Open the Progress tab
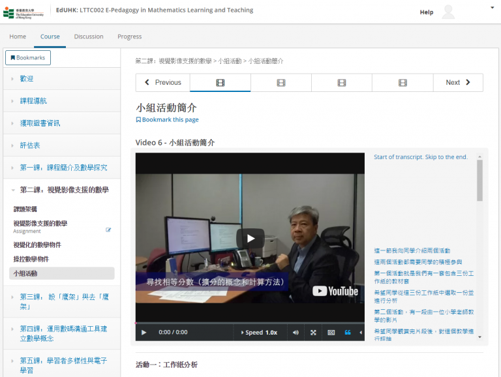The height and width of the screenshot is (377, 501). (129, 37)
